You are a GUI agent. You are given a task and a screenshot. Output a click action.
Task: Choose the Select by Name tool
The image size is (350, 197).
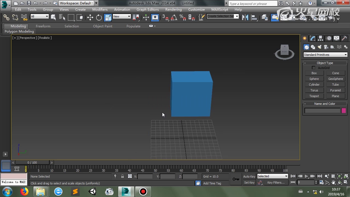point(62,17)
